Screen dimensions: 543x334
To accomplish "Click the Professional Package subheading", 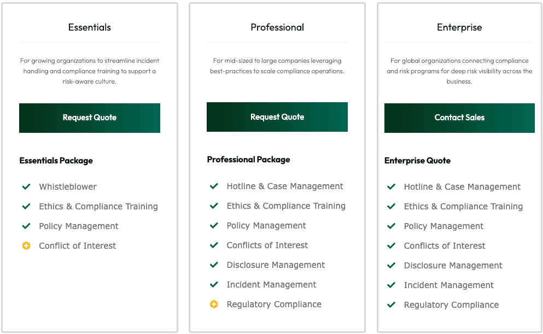I will [248, 160].
